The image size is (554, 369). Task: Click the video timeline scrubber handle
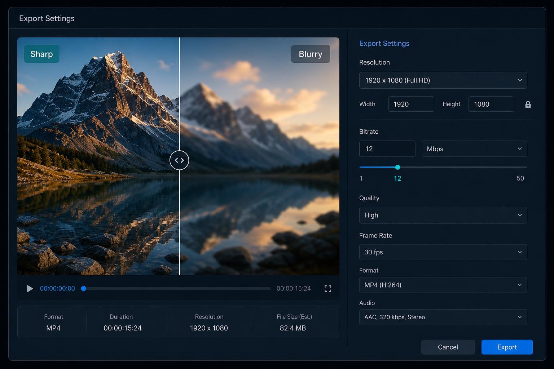[x=84, y=289]
